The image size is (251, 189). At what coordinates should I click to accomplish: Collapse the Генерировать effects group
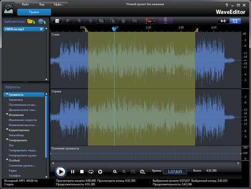(x=7, y=140)
